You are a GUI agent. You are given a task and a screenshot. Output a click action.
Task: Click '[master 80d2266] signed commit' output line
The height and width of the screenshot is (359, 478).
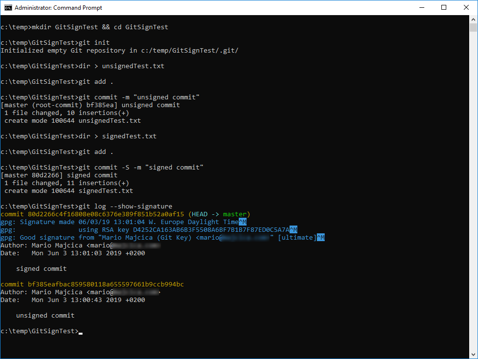pyautogui.click(x=59, y=175)
